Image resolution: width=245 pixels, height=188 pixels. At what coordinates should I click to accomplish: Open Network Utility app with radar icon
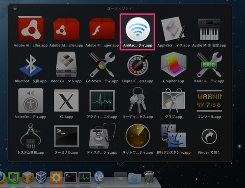[138, 136]
